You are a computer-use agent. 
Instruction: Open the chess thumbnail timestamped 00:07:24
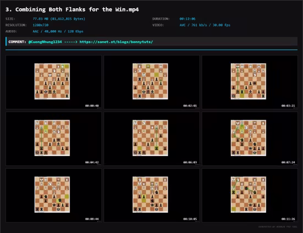pos(250,139)
